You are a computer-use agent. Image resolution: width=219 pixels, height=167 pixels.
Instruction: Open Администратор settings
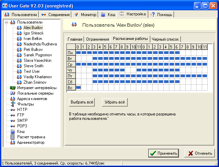pos(31,142)
